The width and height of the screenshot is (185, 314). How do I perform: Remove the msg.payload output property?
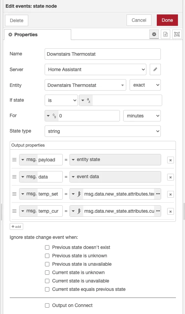[170, 160]
